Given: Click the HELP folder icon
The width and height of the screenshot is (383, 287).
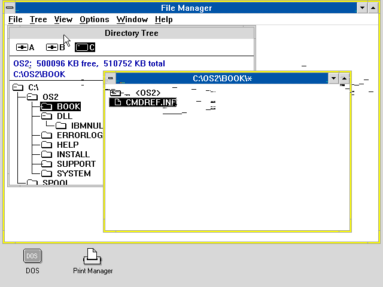Looking at the screenshot, I should coord(47,145).
